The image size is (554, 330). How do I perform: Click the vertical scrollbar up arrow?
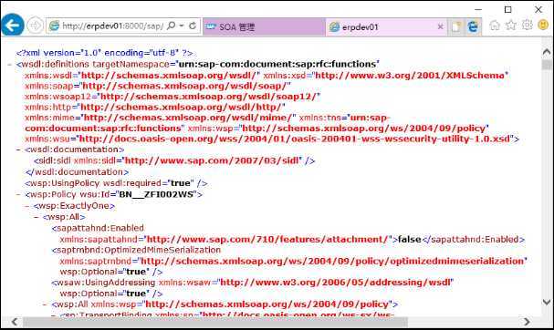[x=546, y=52]
